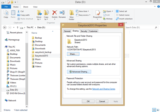Image resolution: width=160 pixels, height=112 pixels.
Task: Select ASUS_T00J device in navigation pane
Action: point(13,50)
